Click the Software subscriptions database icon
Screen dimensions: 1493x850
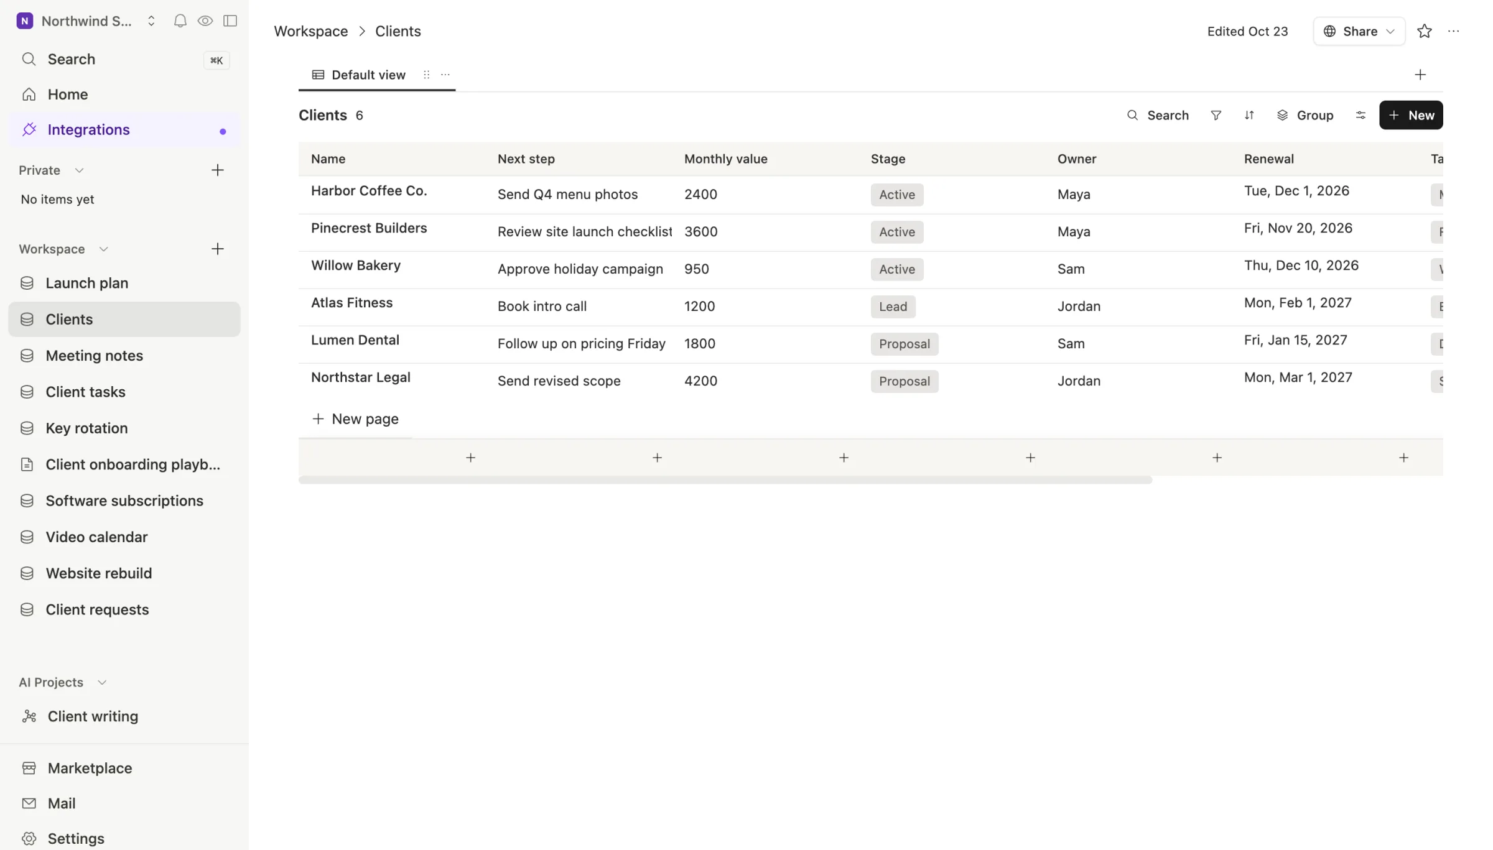pyautogui.click(x=27, y=501)
